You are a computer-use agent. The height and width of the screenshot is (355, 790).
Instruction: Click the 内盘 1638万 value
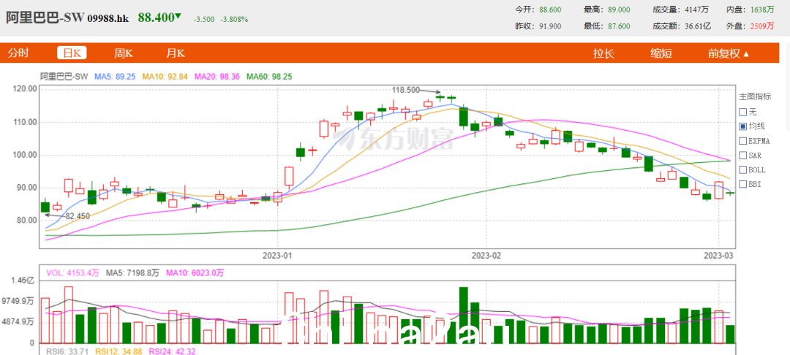coord(762,9)
